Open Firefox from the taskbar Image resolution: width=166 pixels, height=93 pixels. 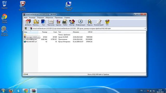11,91
